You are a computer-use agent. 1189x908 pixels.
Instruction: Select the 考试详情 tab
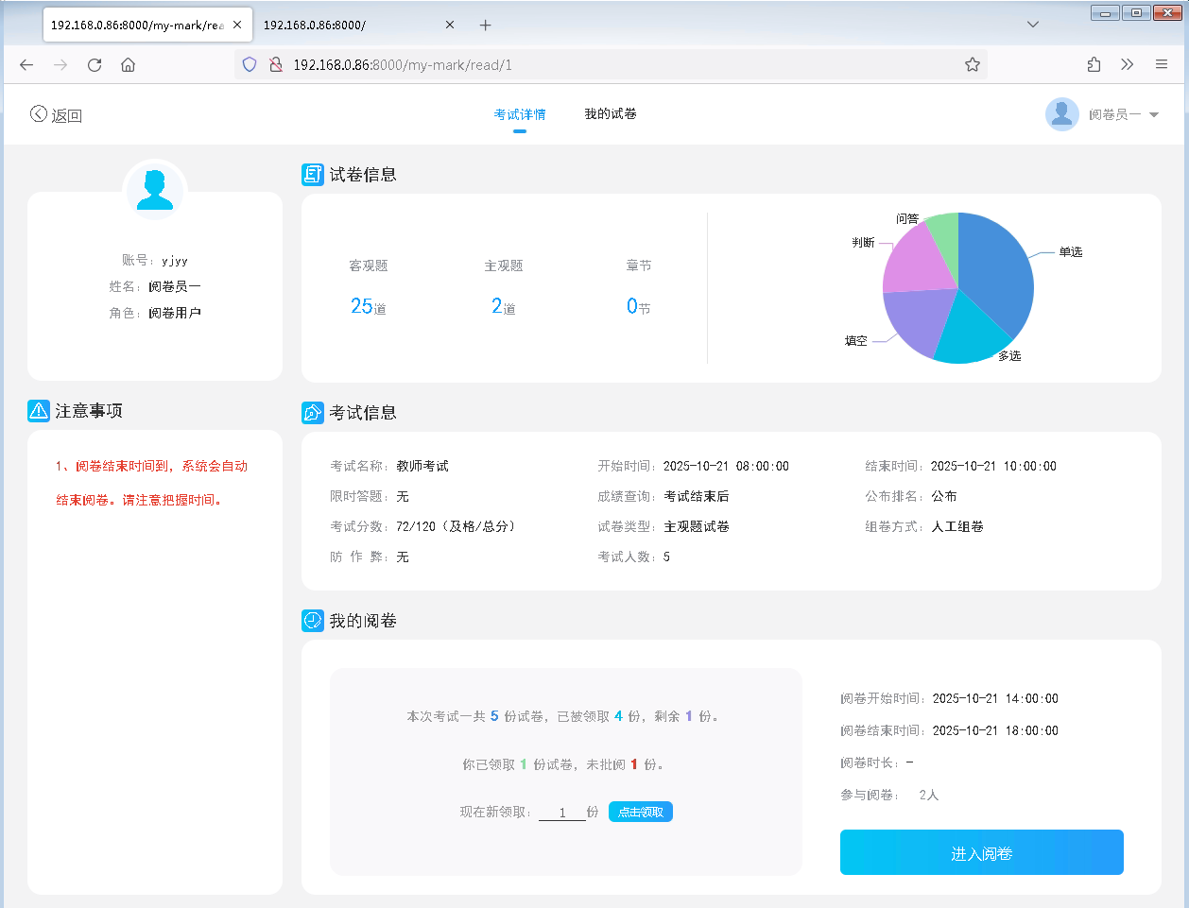tap(519, 114)
